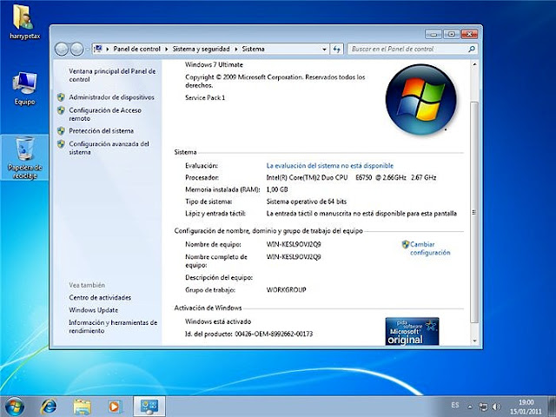556x417 pixels.
Task: Expand the address bar history dropdown
Action: pyautogui.click(x=324, y=49)
